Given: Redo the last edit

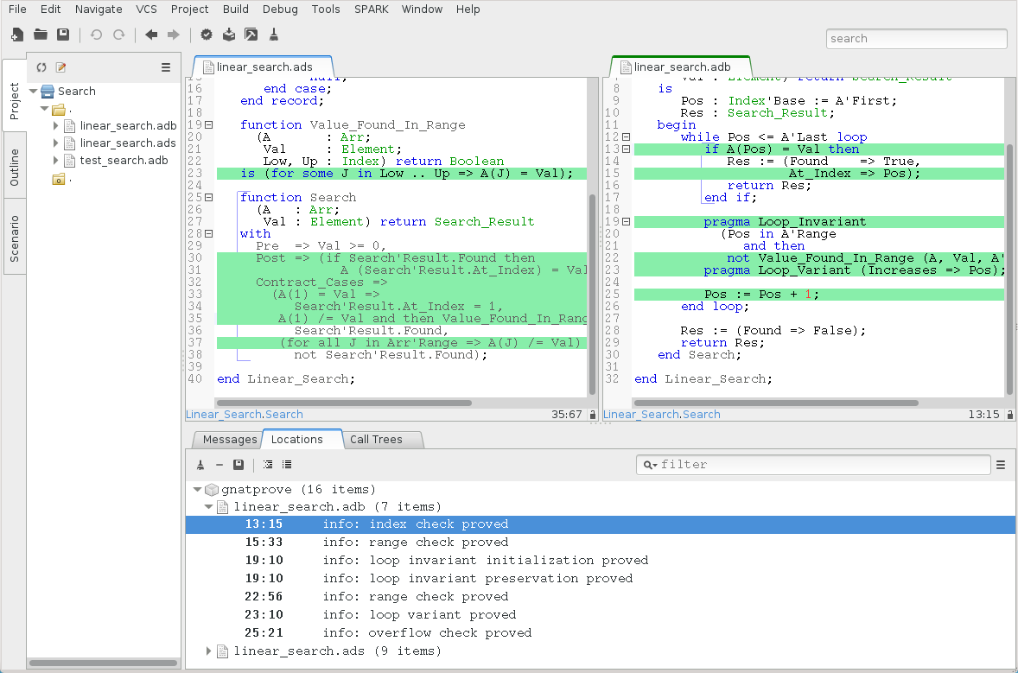Looking at the screenshot, I should click(118, 35).
